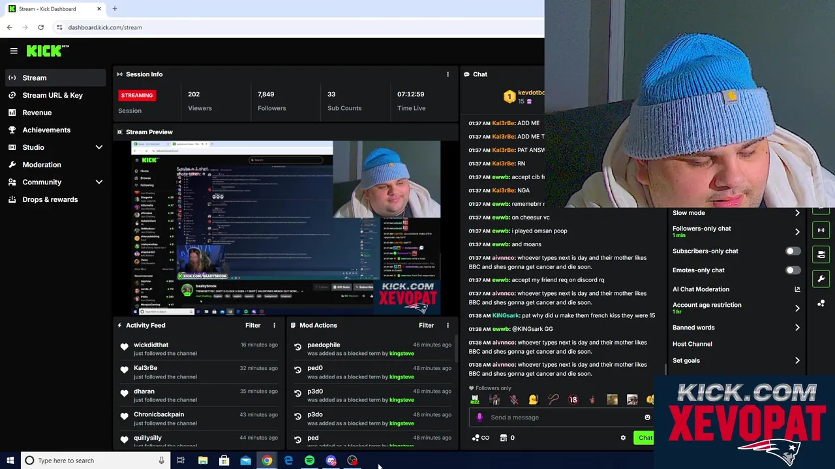Viewport: 835px width, 469px height.
Task: Open the Activity Feed Filter dropdown
Action: click(x=252, y=325)
